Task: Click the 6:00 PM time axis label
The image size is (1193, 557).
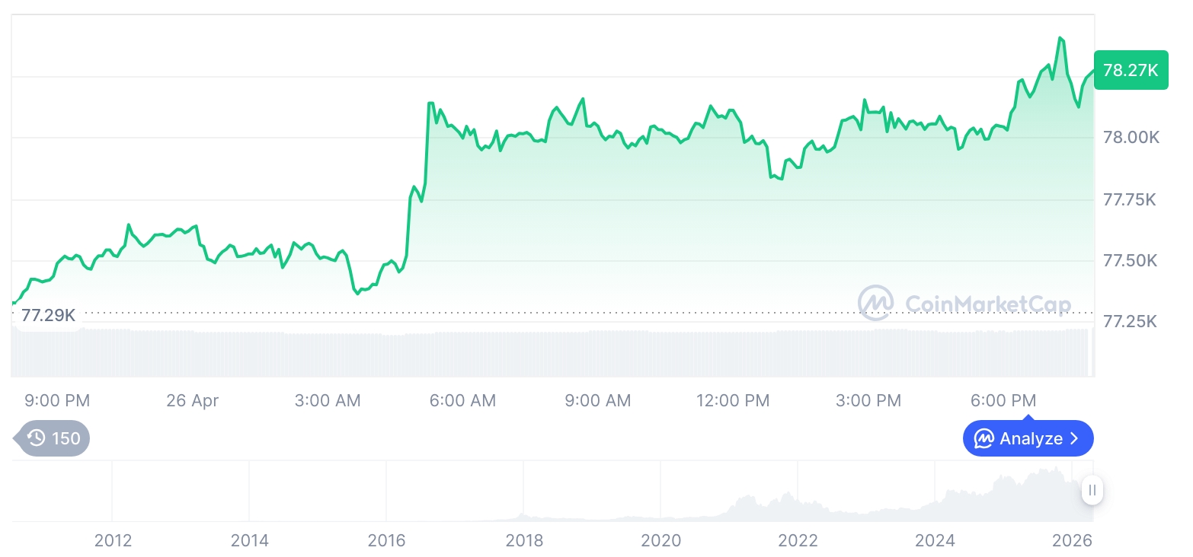Action: click(1003, 400)
